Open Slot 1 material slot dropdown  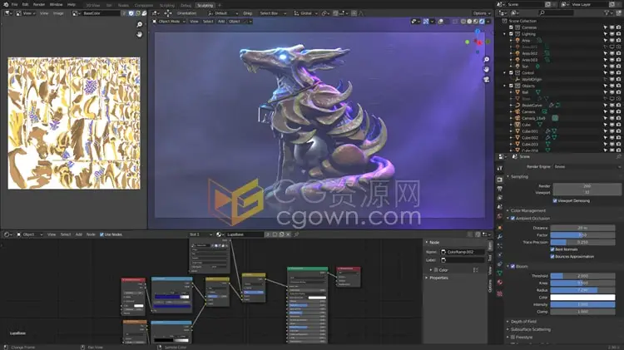coord(201,234)
